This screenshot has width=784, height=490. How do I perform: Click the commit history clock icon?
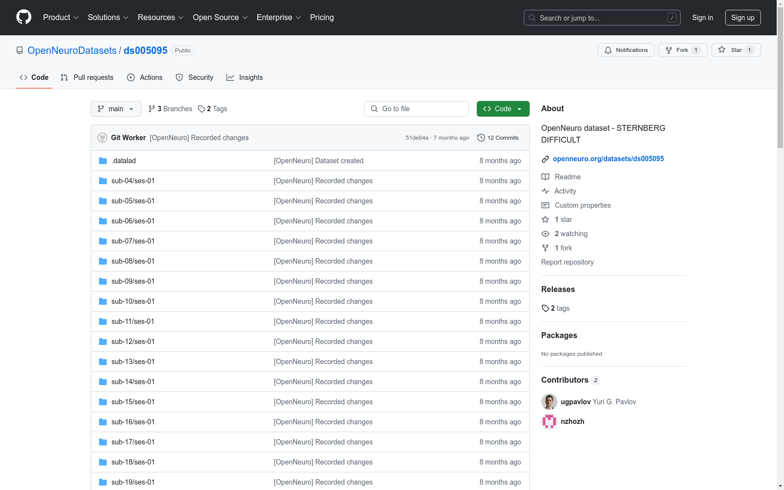point(481,138)
